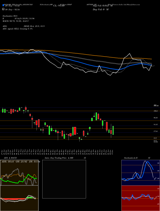Click the 'ADX & MACD' panel title
Screen dimensions: 160x211
click(10, 158)
